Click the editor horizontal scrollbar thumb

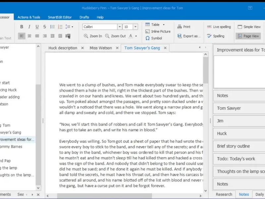coord(104,196)
